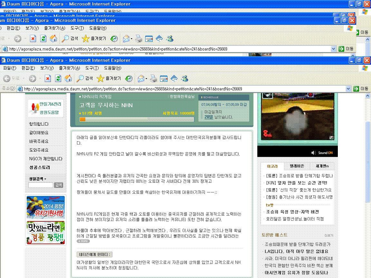The image size is (371, 278).
Task: Open 파일(F) menu in front window
Action: coord(10,68)
